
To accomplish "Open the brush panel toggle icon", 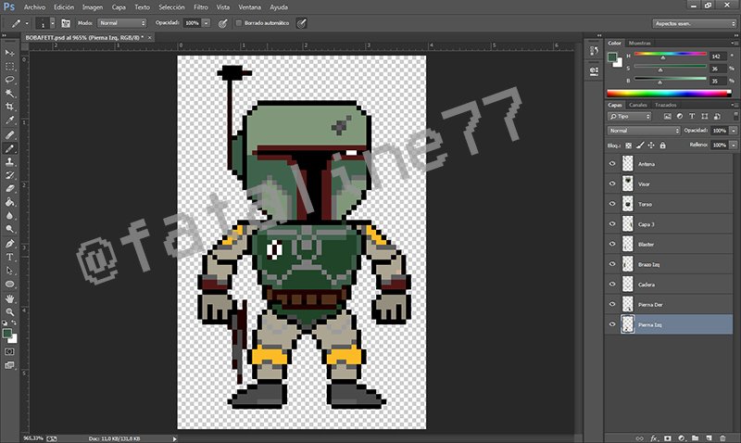I will [x=65, y=22].
